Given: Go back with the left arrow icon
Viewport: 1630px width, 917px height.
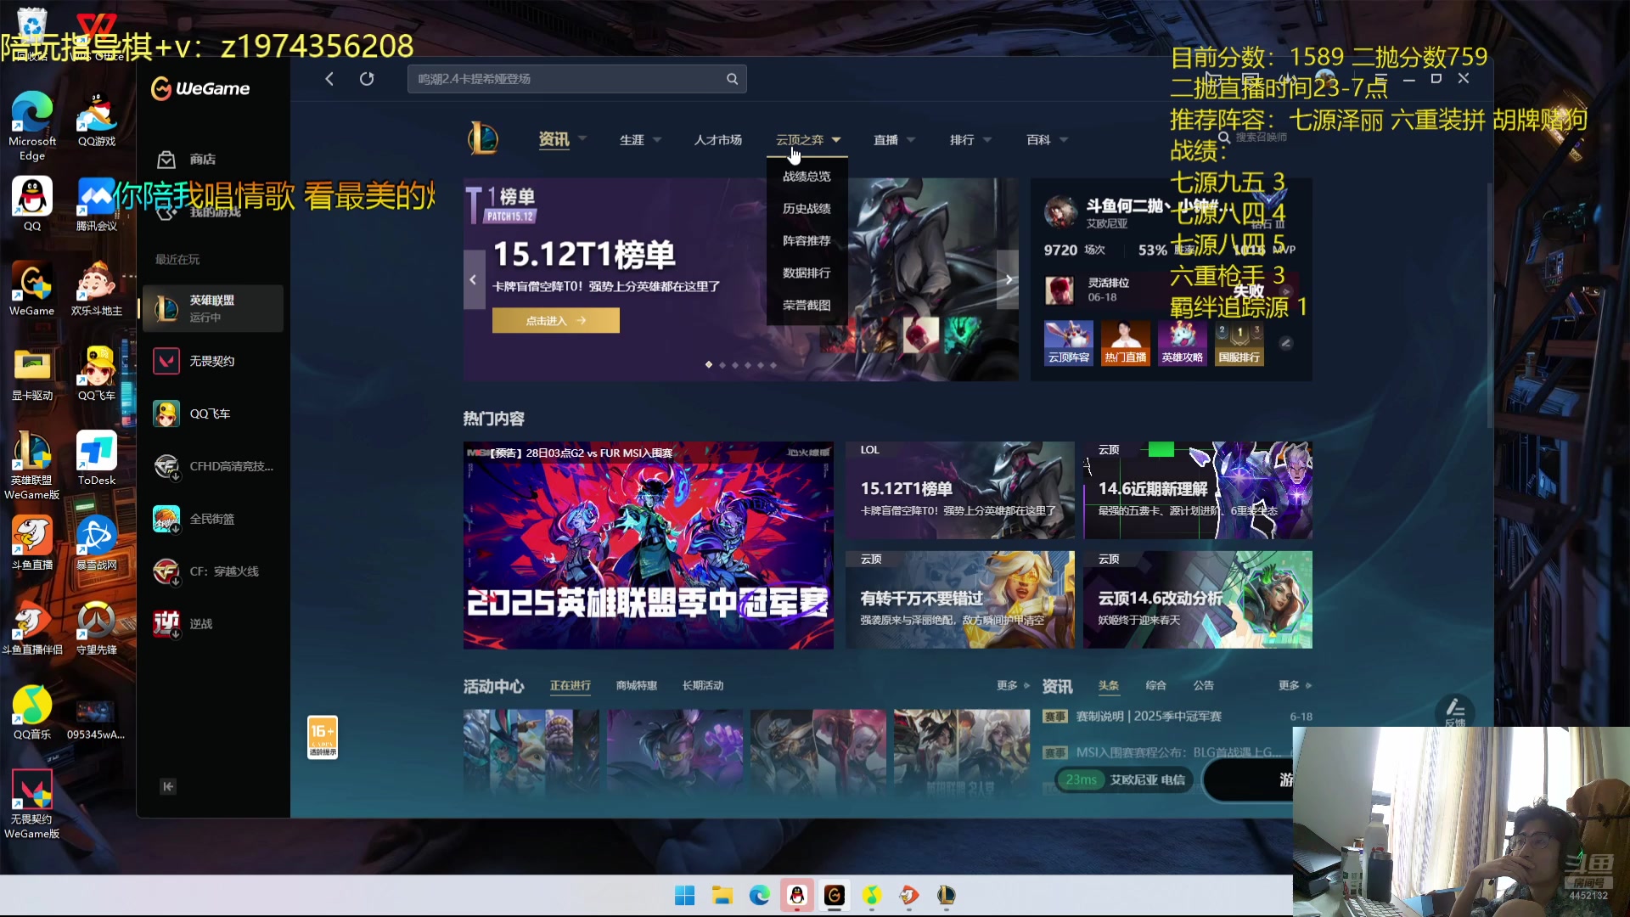Looking at the screenshot, I should pos(329,79).
